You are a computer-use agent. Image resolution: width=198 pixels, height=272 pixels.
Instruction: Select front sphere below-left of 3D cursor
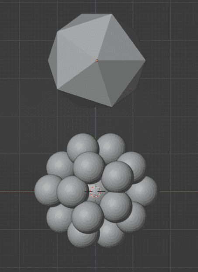click(87, 217)
